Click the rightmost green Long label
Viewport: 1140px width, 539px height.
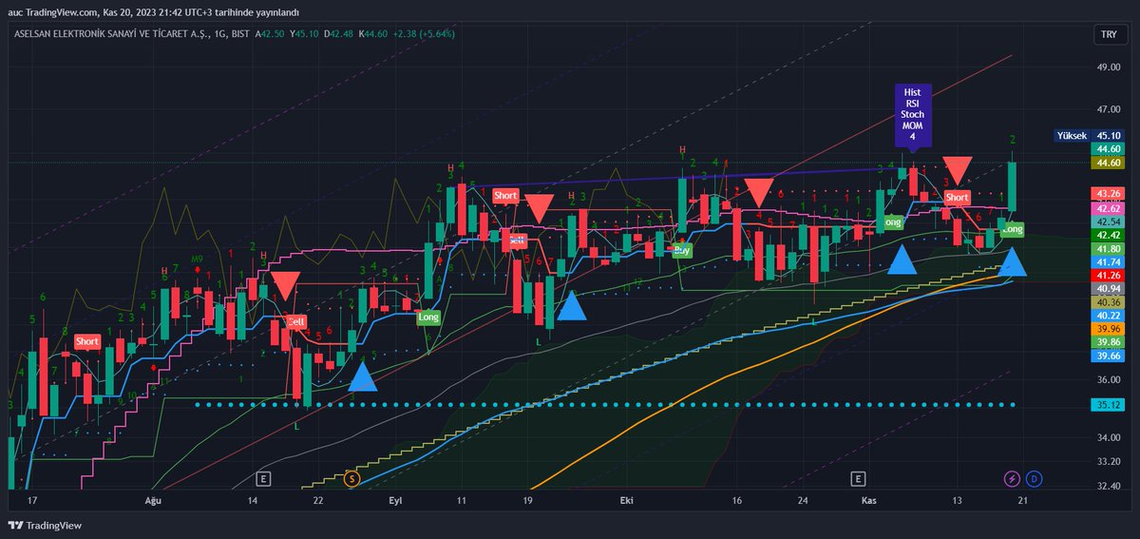1013,229
